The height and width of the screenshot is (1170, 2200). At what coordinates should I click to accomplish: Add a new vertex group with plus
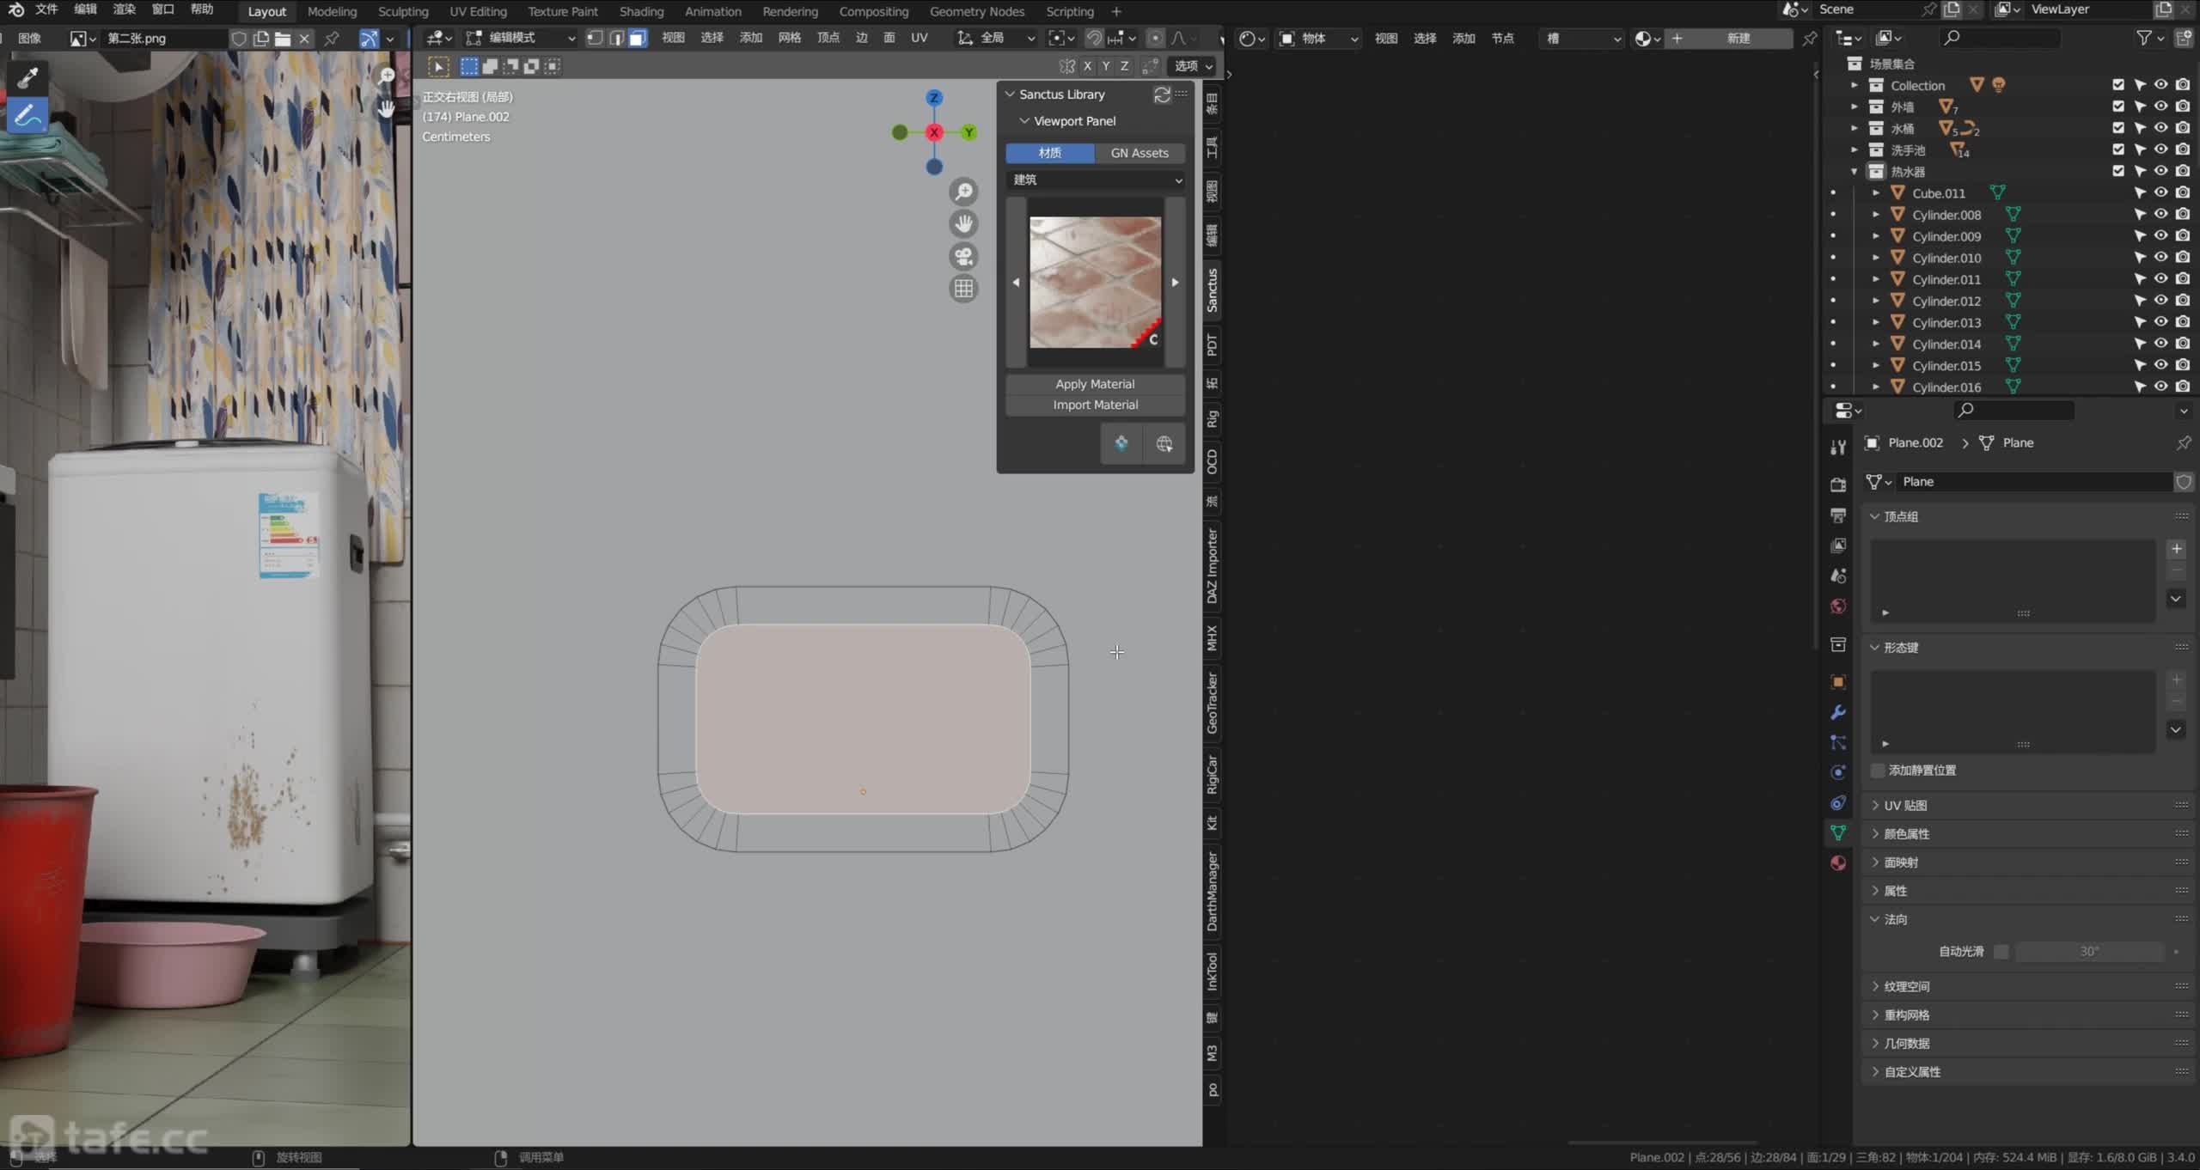tap(2176, 549)
